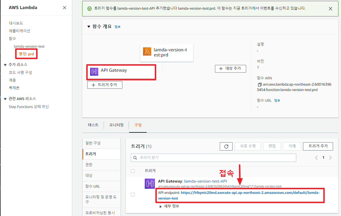Click 트리거 추가 button in triggers panel
Image resolution: width=341 pixels, height=216 pixels.
click(x=318, y=146)
